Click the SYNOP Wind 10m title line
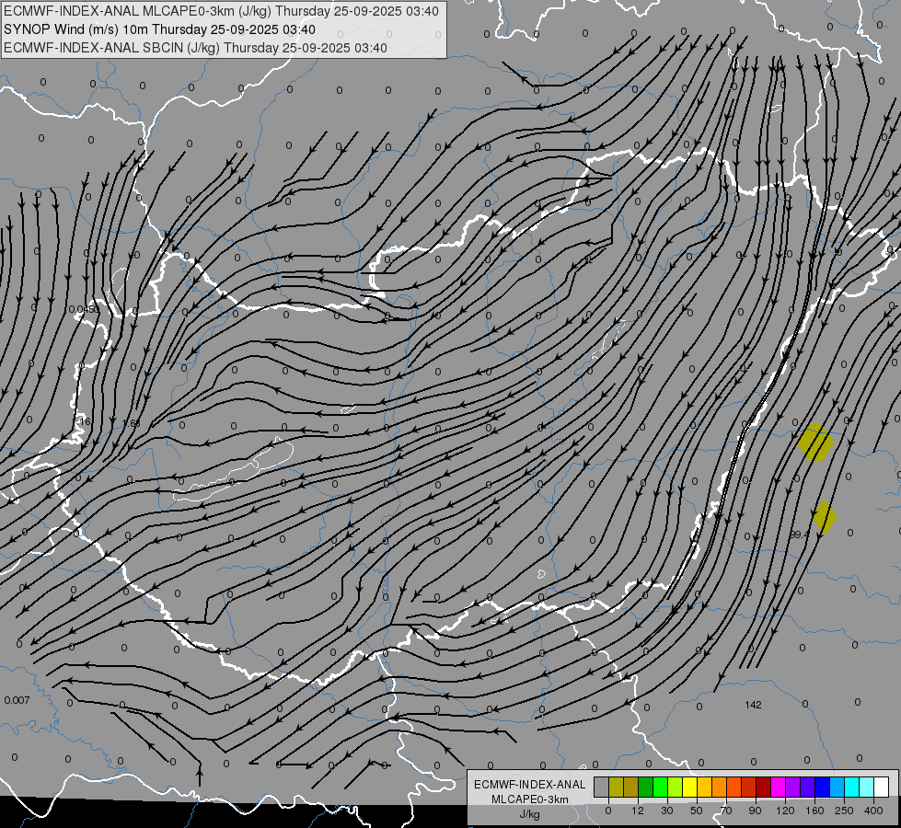Screen dimensions: 901x828 click(159, 29)
